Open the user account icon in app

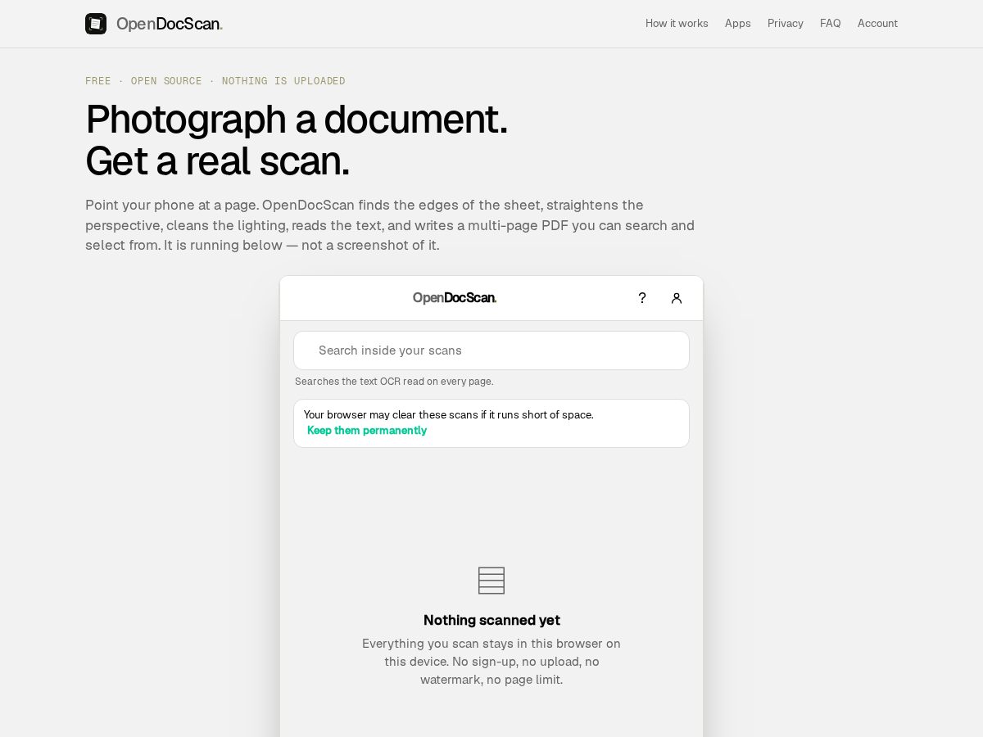[x=677, y=298]
